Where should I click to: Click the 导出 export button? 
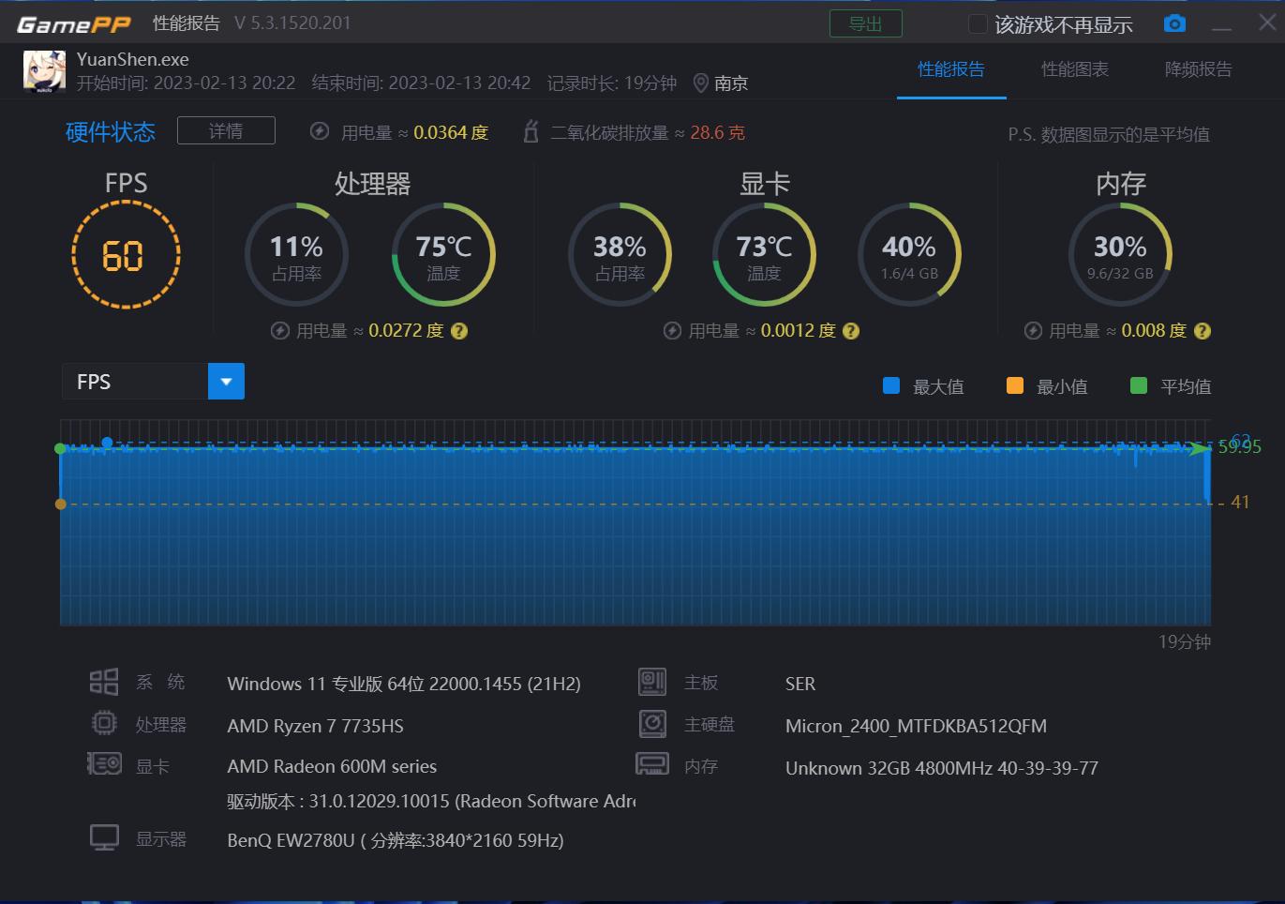[864, 23]
